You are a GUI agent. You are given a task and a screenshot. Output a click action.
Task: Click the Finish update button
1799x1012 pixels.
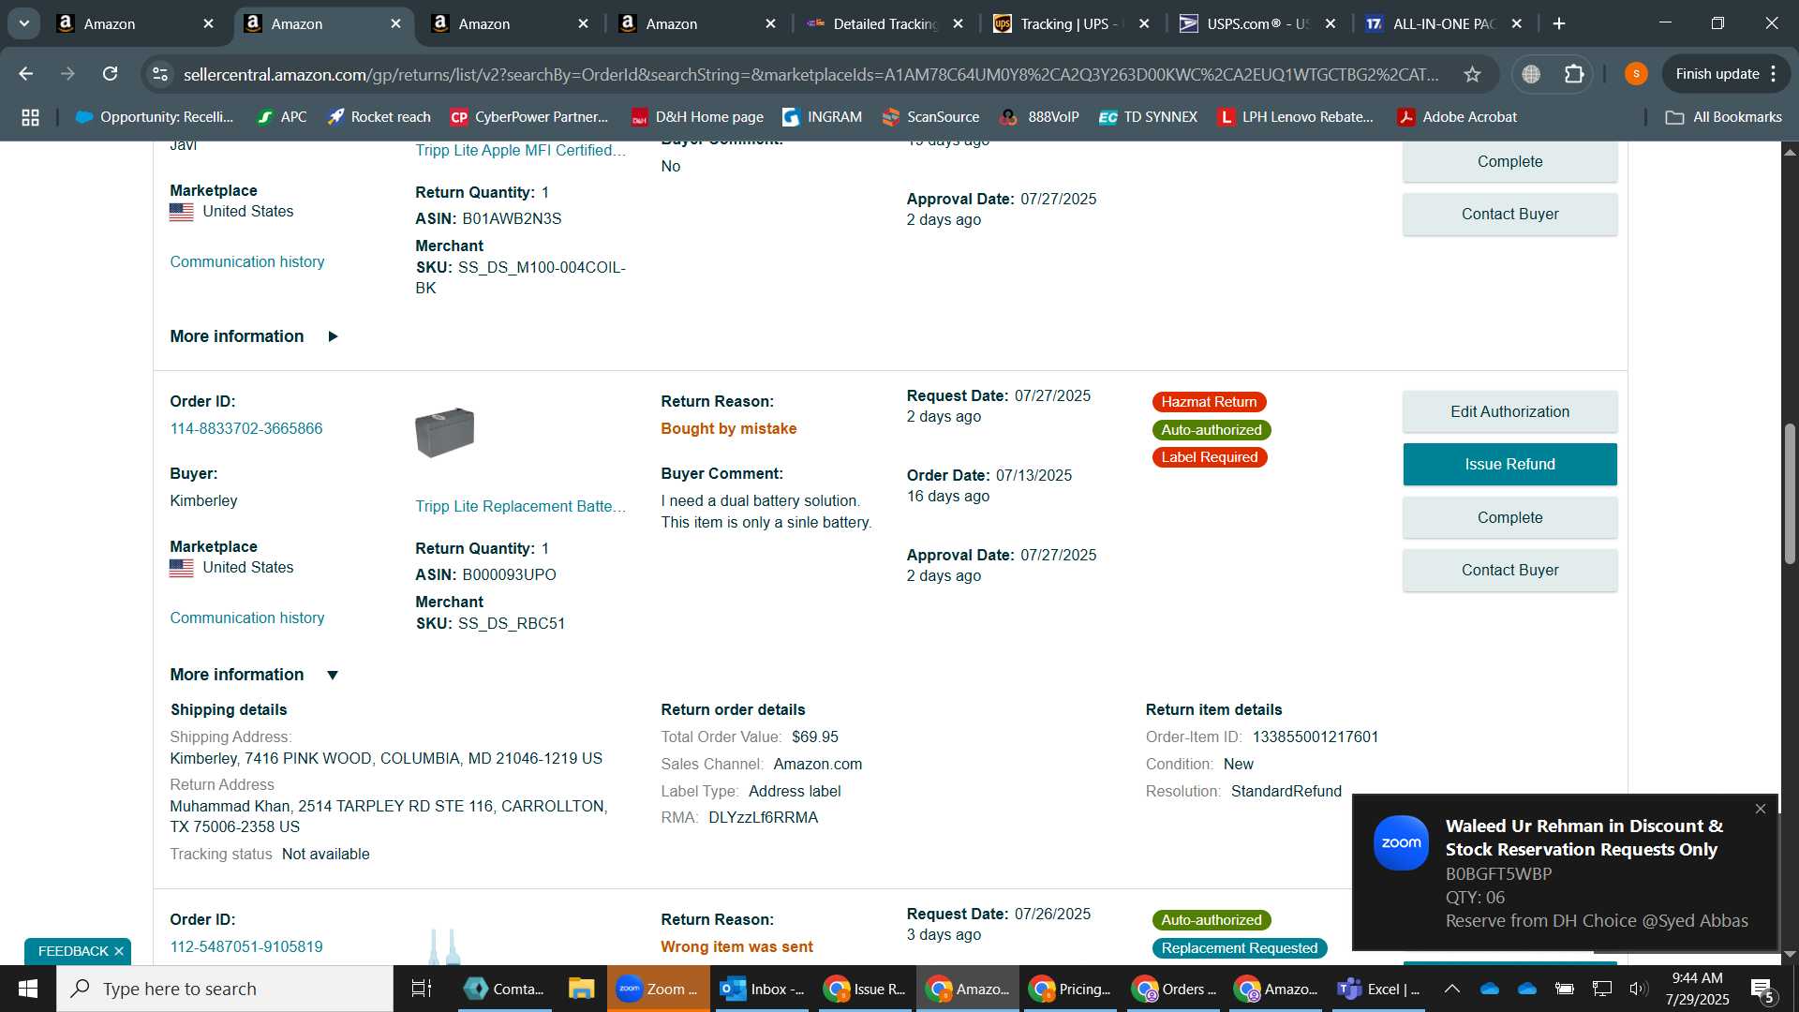click(x=1717, y=74)
